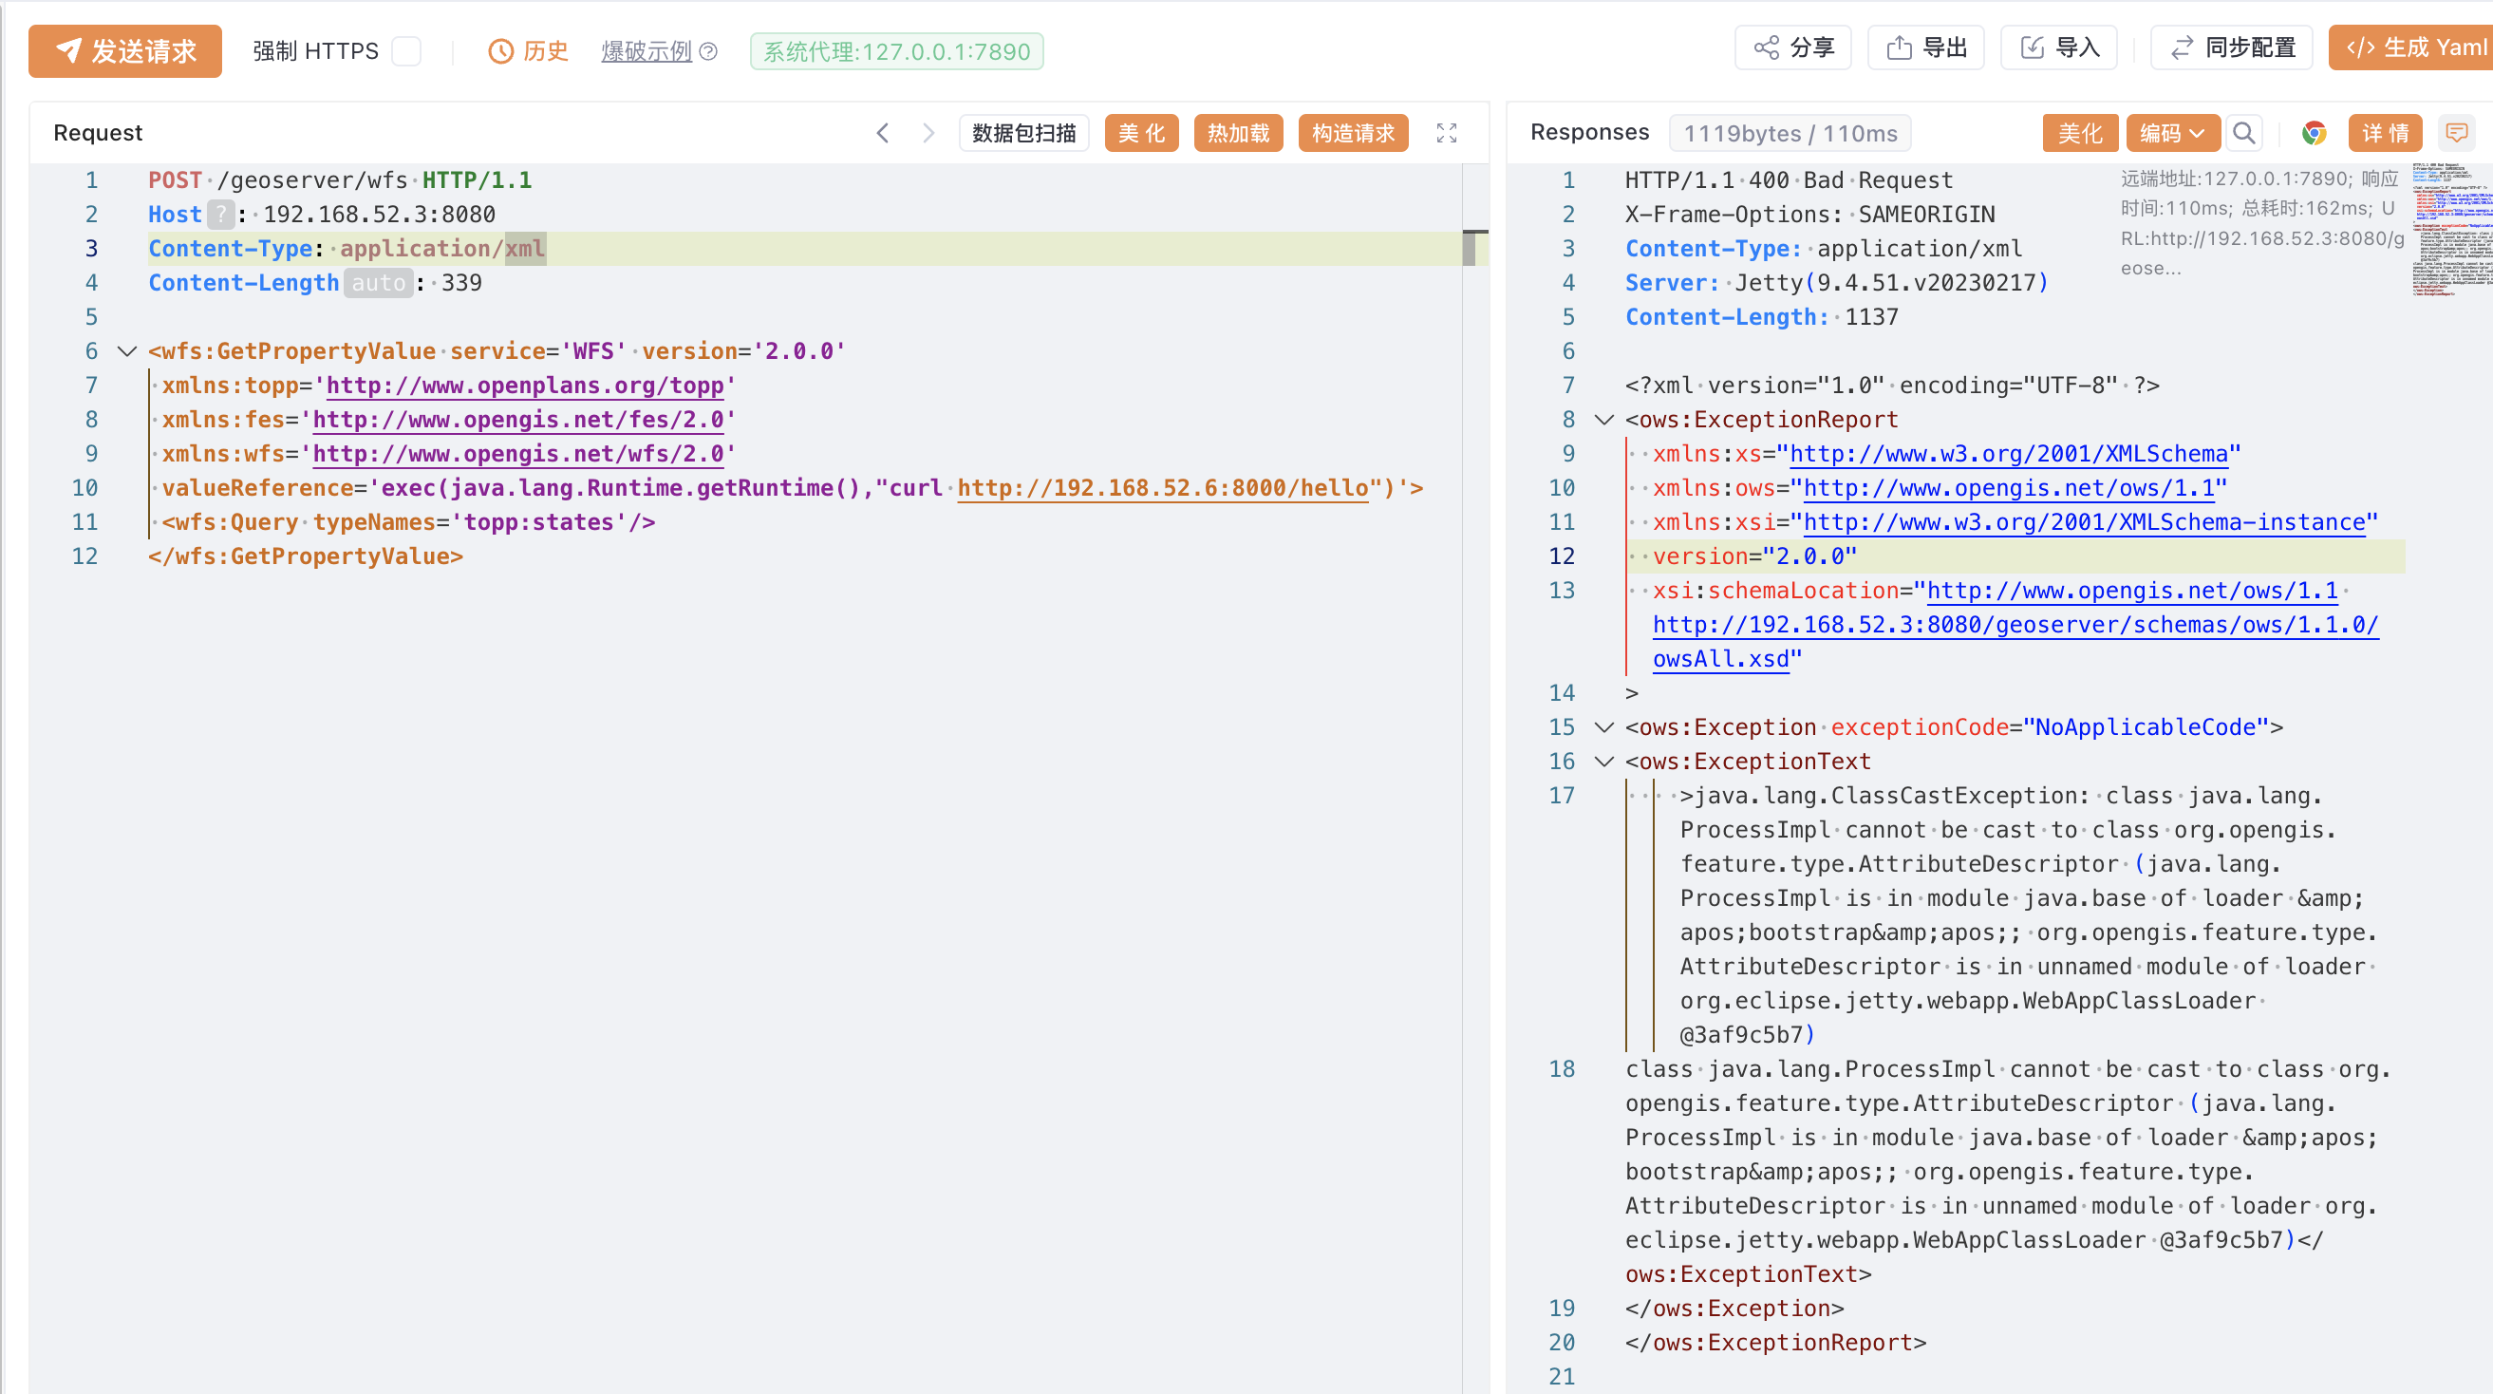Image resolution: width=2493 pixels, height=1394 pixels.
Task: Collapse wfs:GetPropertyValue at request line 6
Action: (127, 351)
